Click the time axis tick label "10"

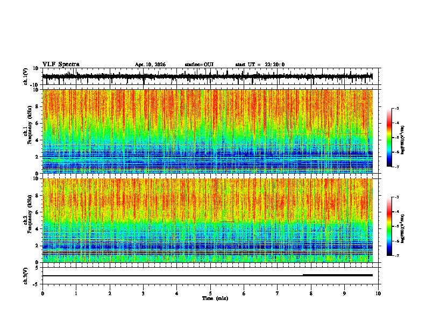[378, 294]
